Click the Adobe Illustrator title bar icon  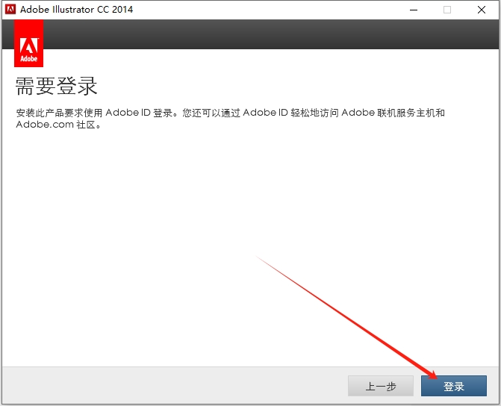click(x=10, y=10)
